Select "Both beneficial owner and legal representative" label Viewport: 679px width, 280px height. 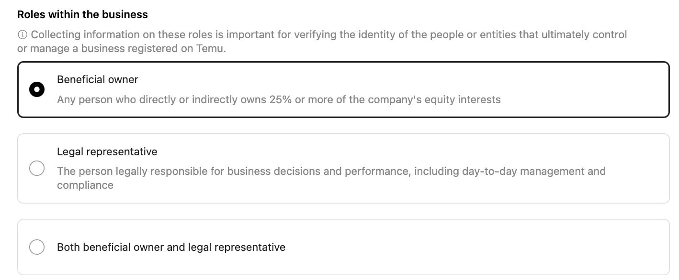click(x=171, y=247)
